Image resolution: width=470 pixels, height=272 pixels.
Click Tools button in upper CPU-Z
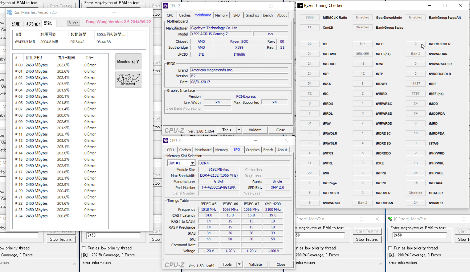tap(227, 130)
